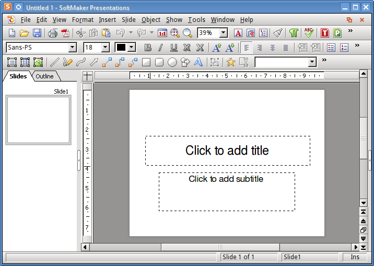This screenshot has width=374, height=266.
Task: Select the ellipse drawing tool
Action: (x=172, y=62)
